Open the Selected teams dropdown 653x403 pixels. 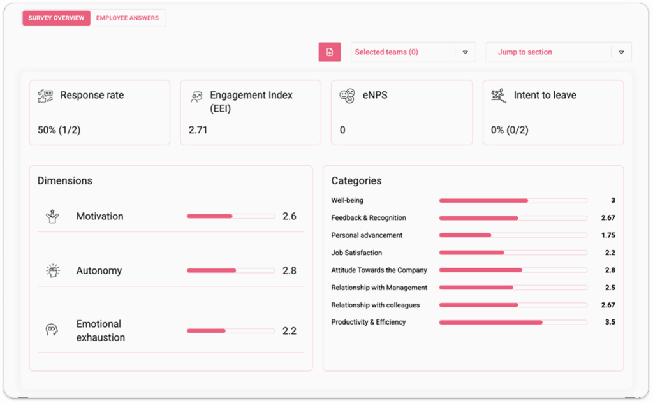pyautogui.click(x=411, y=52)
